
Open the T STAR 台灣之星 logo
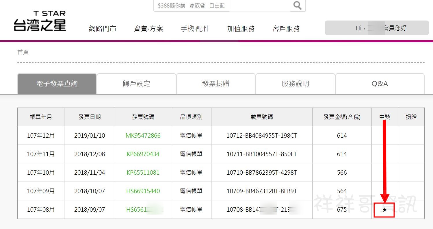tap(40, 21)
